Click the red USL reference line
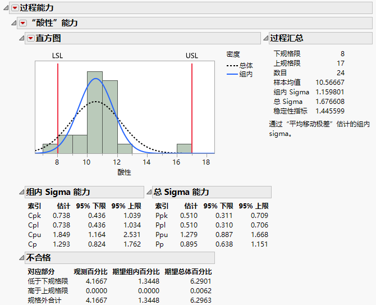The height and width of the screenshot is (305, 376). 192,108
